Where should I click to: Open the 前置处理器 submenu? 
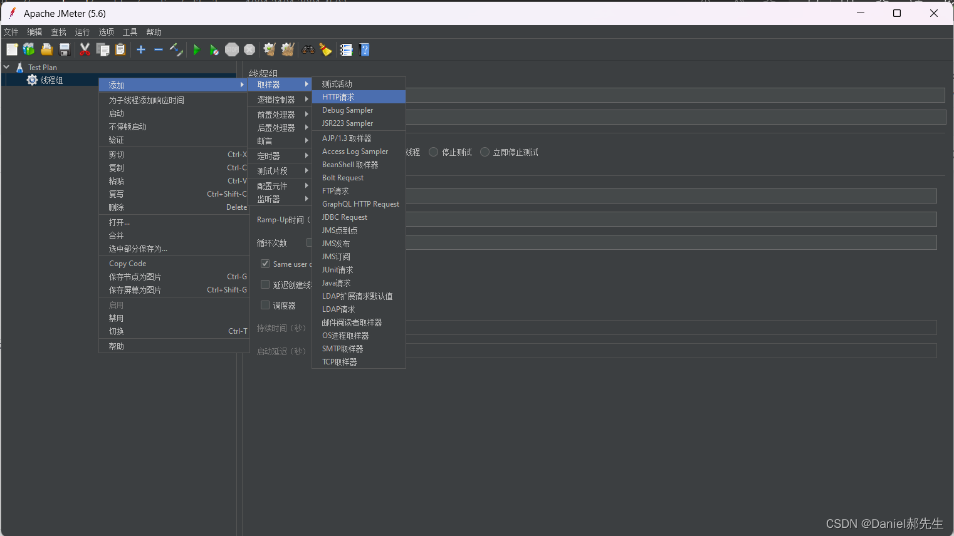click(280, 115)
